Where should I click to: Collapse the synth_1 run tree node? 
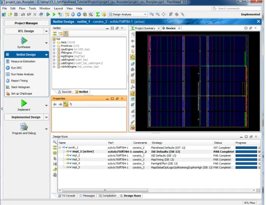pyautogui.click(x=60, y=148)
